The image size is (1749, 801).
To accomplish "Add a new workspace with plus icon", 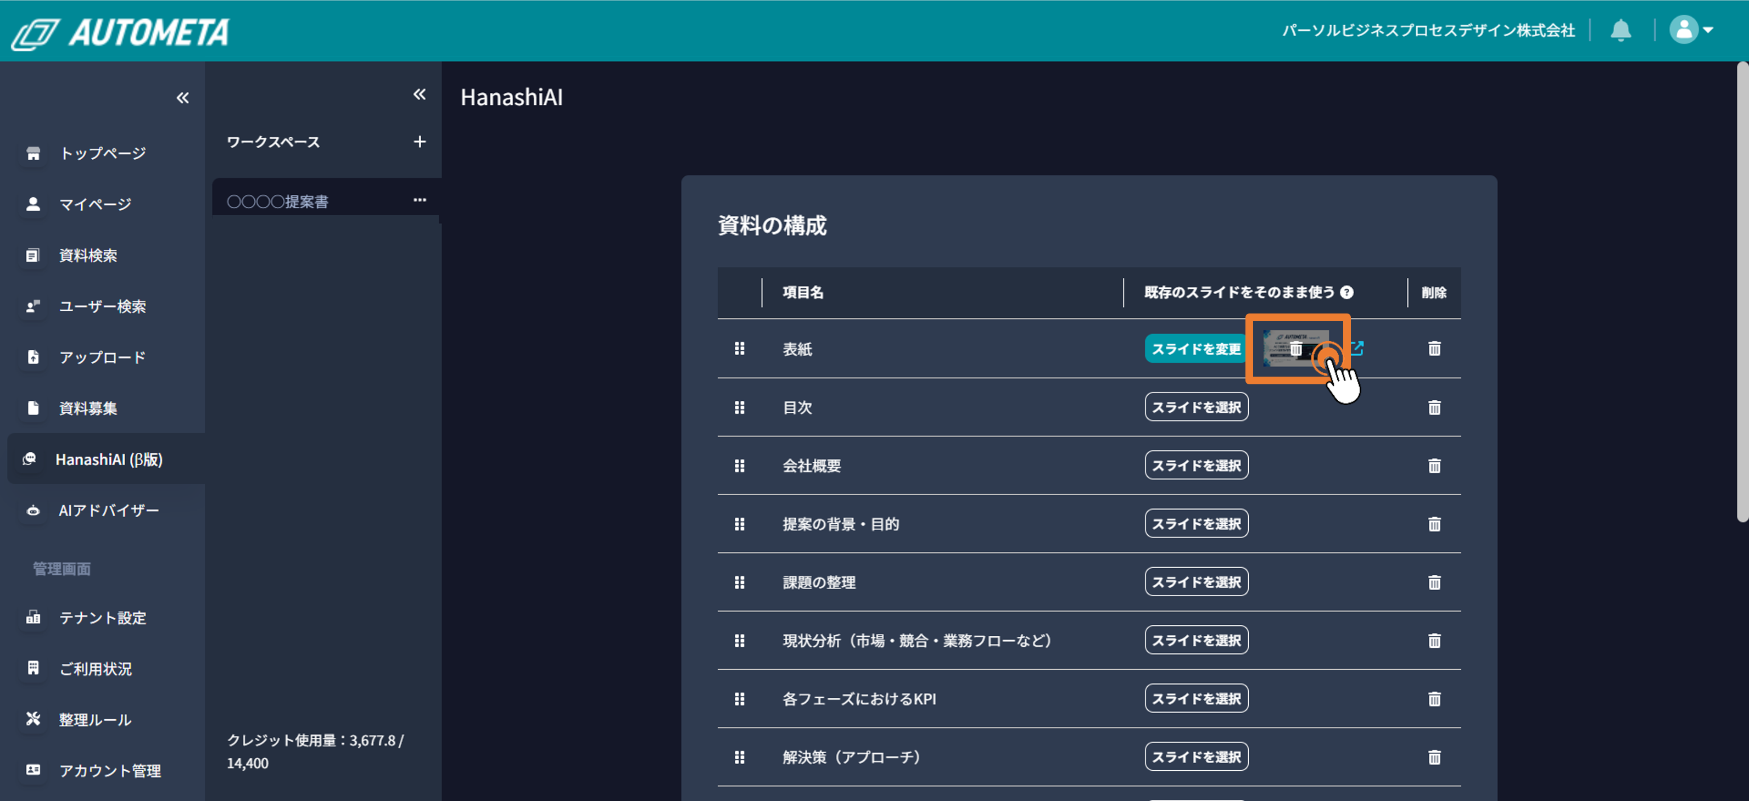I will (x=420, y=141).
